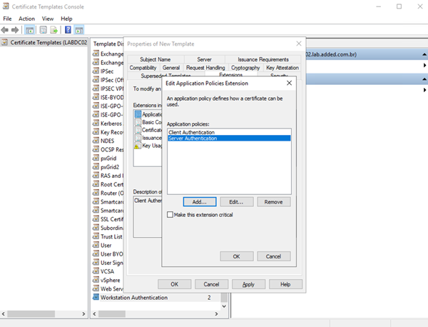Screen dimensions: 428x327
Task: Toggle the show/hide console tree toolbar icon
Action: coord(31,30)
